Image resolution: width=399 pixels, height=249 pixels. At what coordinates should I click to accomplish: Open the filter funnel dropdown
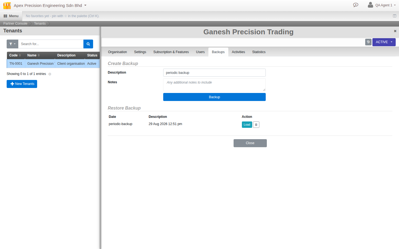point(12,44)
